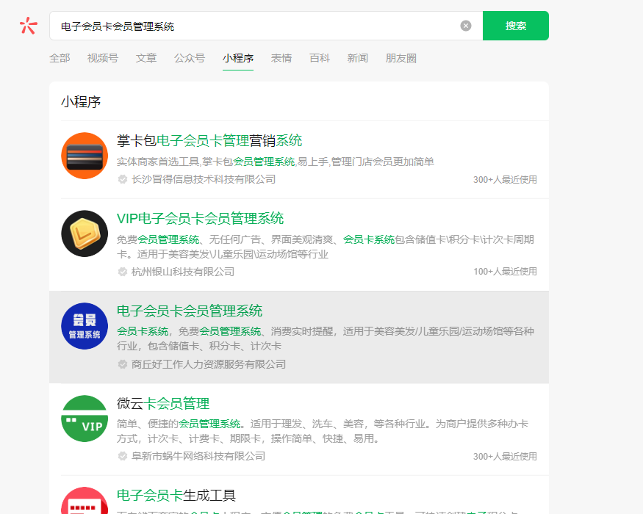
Task: Click the description starting 简单、便捷的会员管理系统
Action: click(x=323, y=431)
